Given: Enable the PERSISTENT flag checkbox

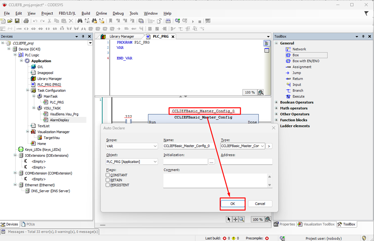Looking at the screenshot, I should coord(108,185).
